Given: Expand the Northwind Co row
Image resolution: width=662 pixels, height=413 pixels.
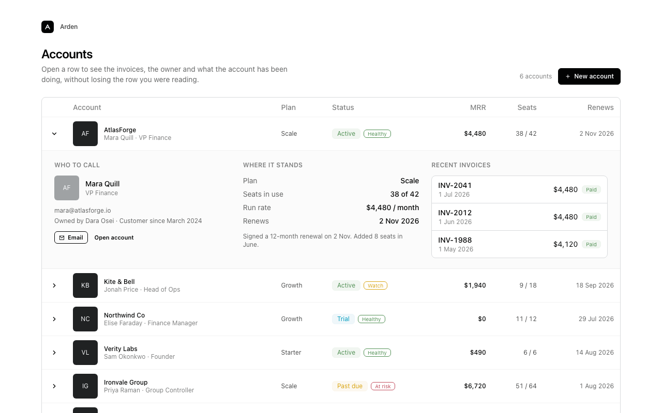Looking at the screenshot, I should 54,319.
